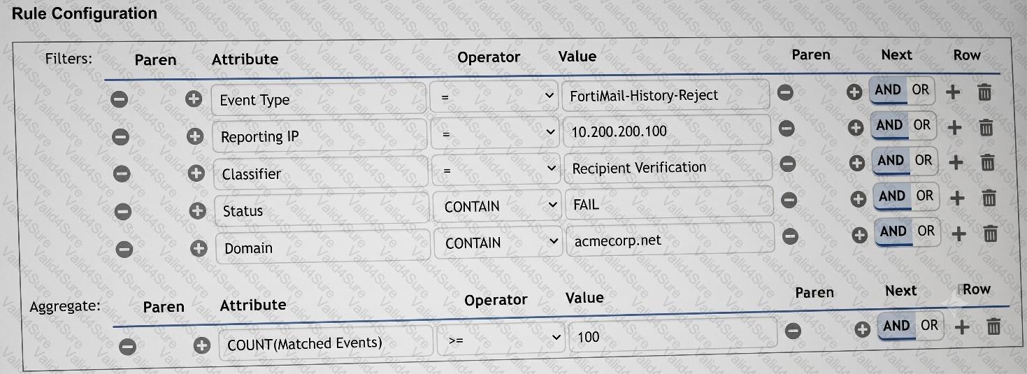The image size is (1027, 374).
Task: Add closing paren plus on Event Type row
Action: click(x=854, y=92)
